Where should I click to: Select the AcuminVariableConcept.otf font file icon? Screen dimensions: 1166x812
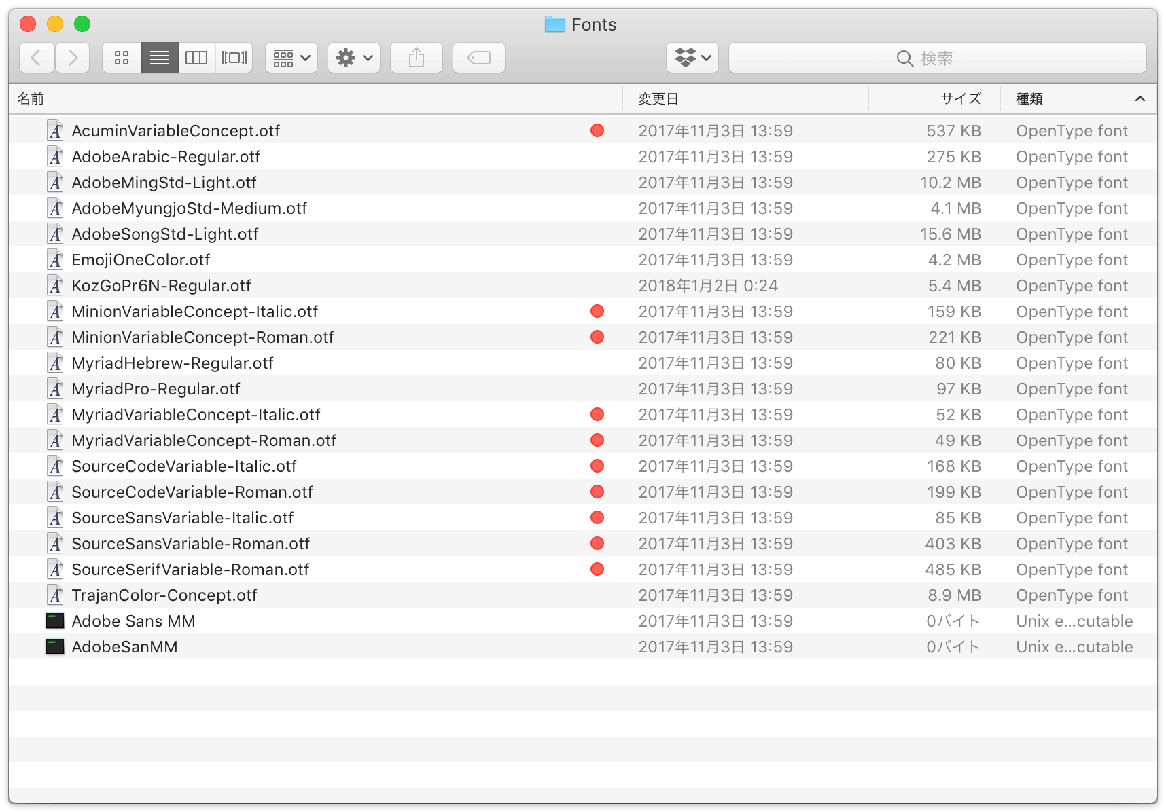[x=56, y=130]
